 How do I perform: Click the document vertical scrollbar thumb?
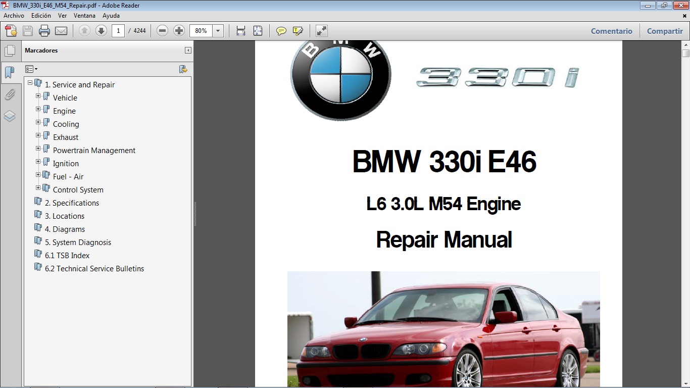685,54
